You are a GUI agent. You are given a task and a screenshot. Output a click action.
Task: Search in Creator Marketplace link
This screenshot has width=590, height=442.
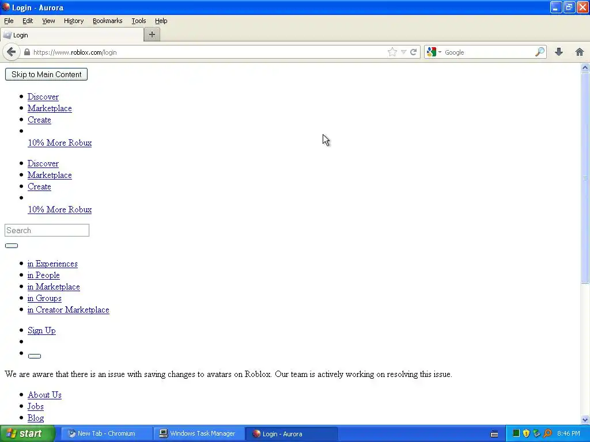point(69,310)
